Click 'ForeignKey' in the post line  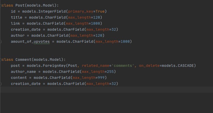point(54,66)
